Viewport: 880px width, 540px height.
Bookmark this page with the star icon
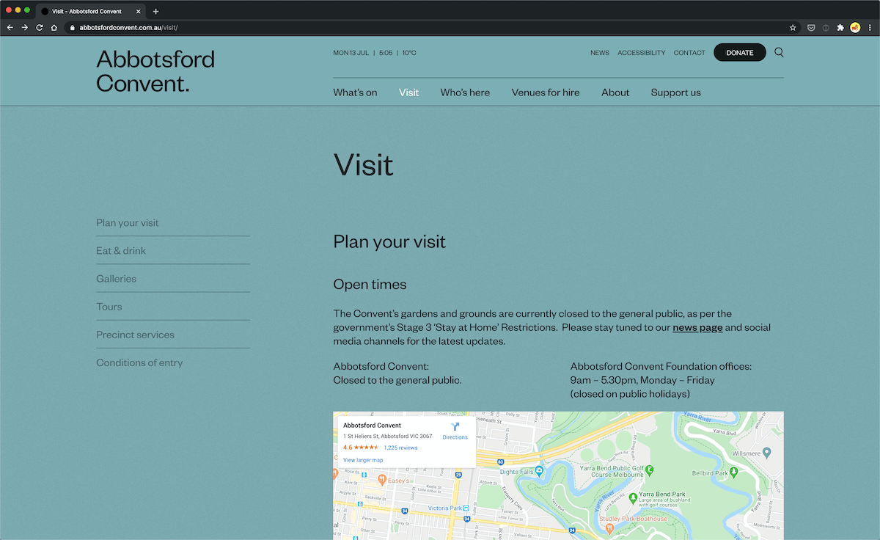tap(793, 27)
